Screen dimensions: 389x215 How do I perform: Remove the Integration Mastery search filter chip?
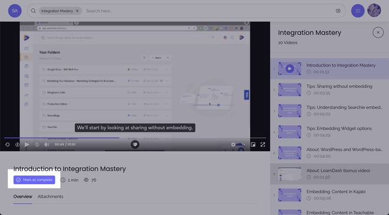(x=77, y=11)
